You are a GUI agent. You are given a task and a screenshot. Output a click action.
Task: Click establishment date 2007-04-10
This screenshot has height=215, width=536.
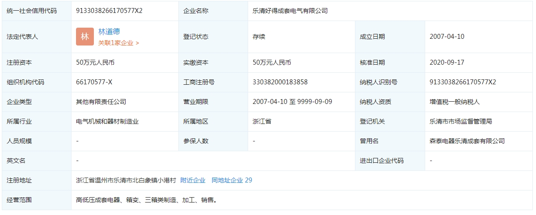tap(447, 37)
